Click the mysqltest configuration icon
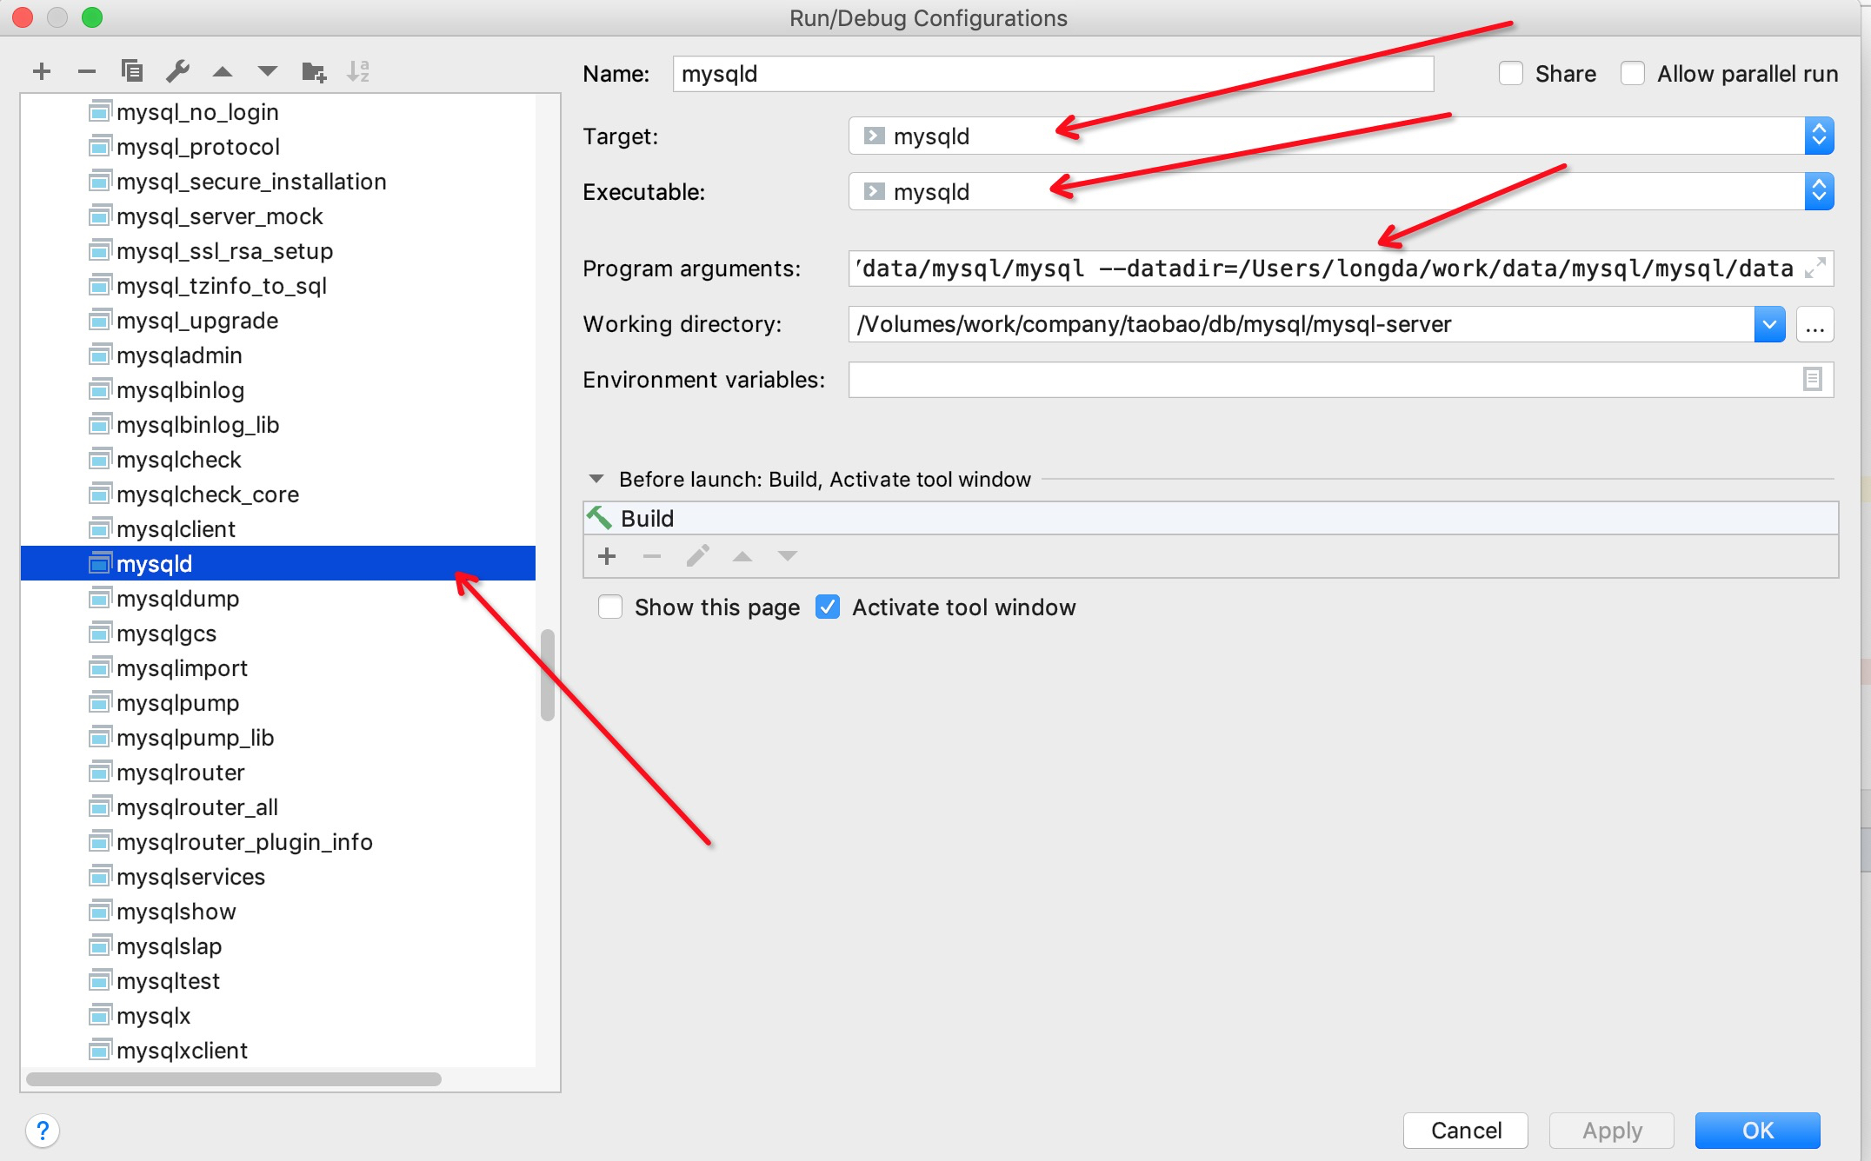This screenshot has width=1871, height=1161. (100, 980)
